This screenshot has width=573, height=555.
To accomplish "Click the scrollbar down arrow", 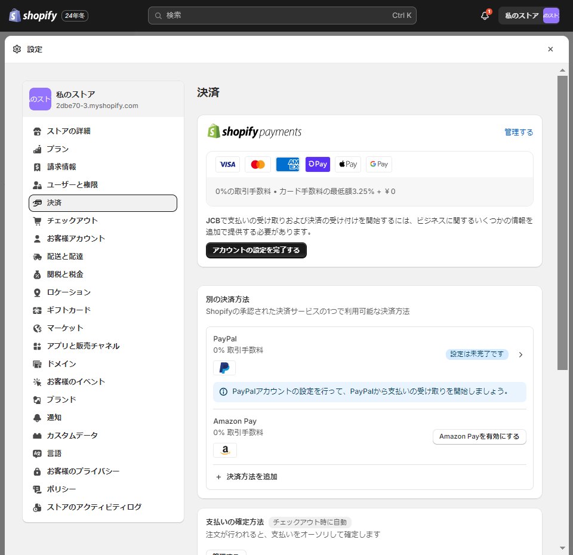I will (562, 548).
